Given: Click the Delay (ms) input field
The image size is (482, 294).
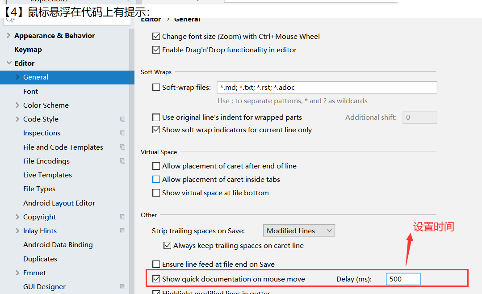Looking at the screenshot, I should tap(402, 279).
